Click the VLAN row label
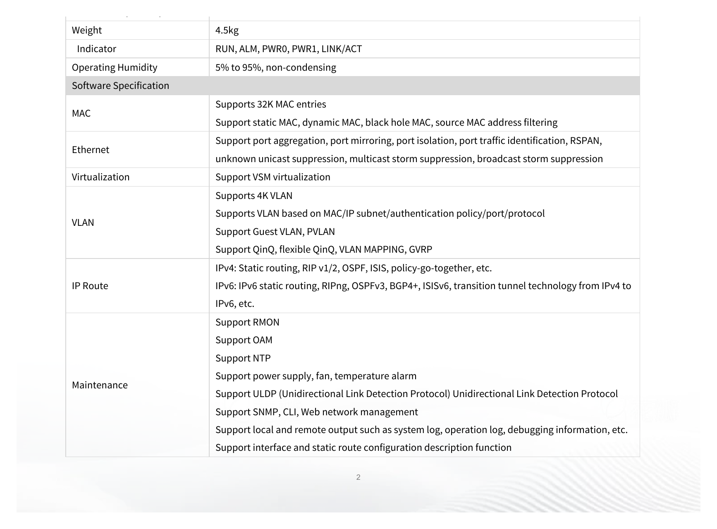Image resolution: width=717 pixels, height=529 pixels. [83, 223]
